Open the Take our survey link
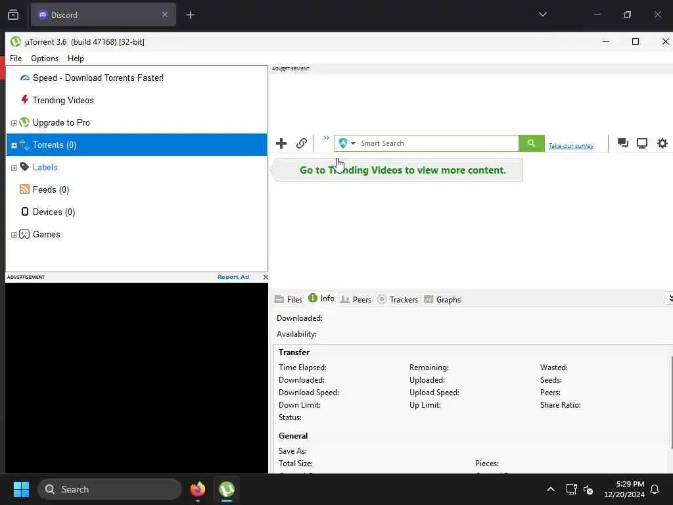The width and height of the screenshot is (673, 505). [571, 146]
